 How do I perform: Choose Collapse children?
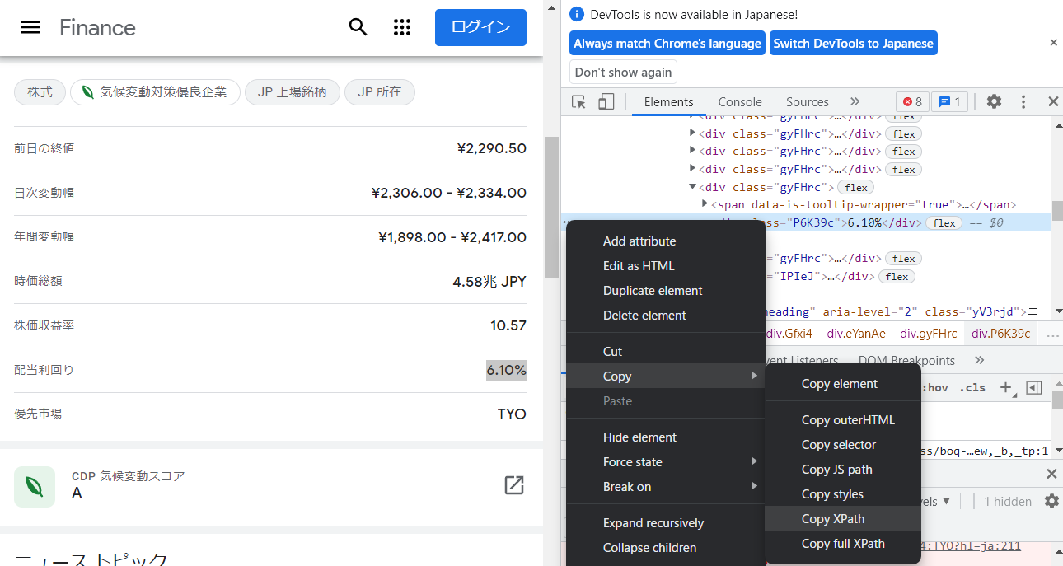pyautogui.click(x=649, y=548)
